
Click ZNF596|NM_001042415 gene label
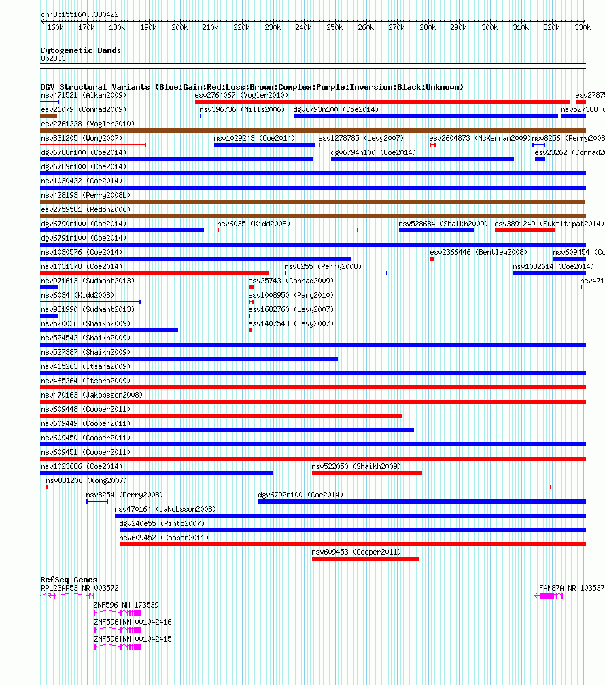[x=133, y=639]
